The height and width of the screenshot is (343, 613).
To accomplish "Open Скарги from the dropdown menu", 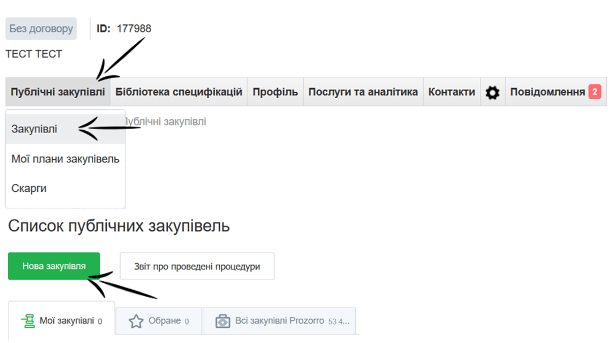I will tap(29, 188).
